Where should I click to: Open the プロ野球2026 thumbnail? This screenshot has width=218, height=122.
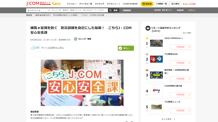click(156, 59)
